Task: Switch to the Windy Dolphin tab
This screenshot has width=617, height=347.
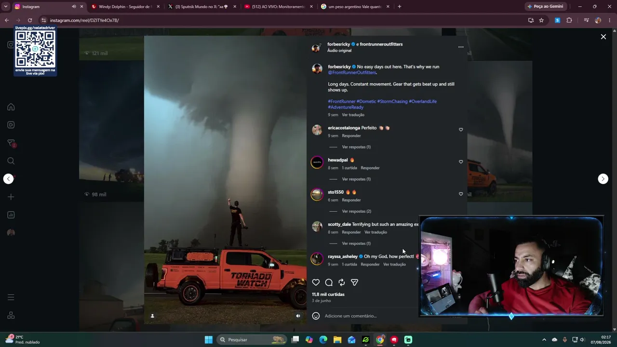Action: 125,7
